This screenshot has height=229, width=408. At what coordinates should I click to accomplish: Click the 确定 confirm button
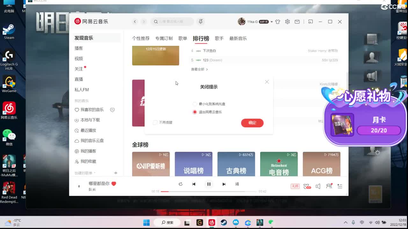click(x=252, y=123)
